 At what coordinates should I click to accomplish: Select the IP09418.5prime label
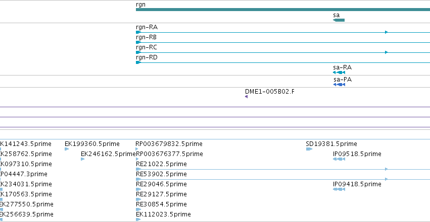pos(357,184)
